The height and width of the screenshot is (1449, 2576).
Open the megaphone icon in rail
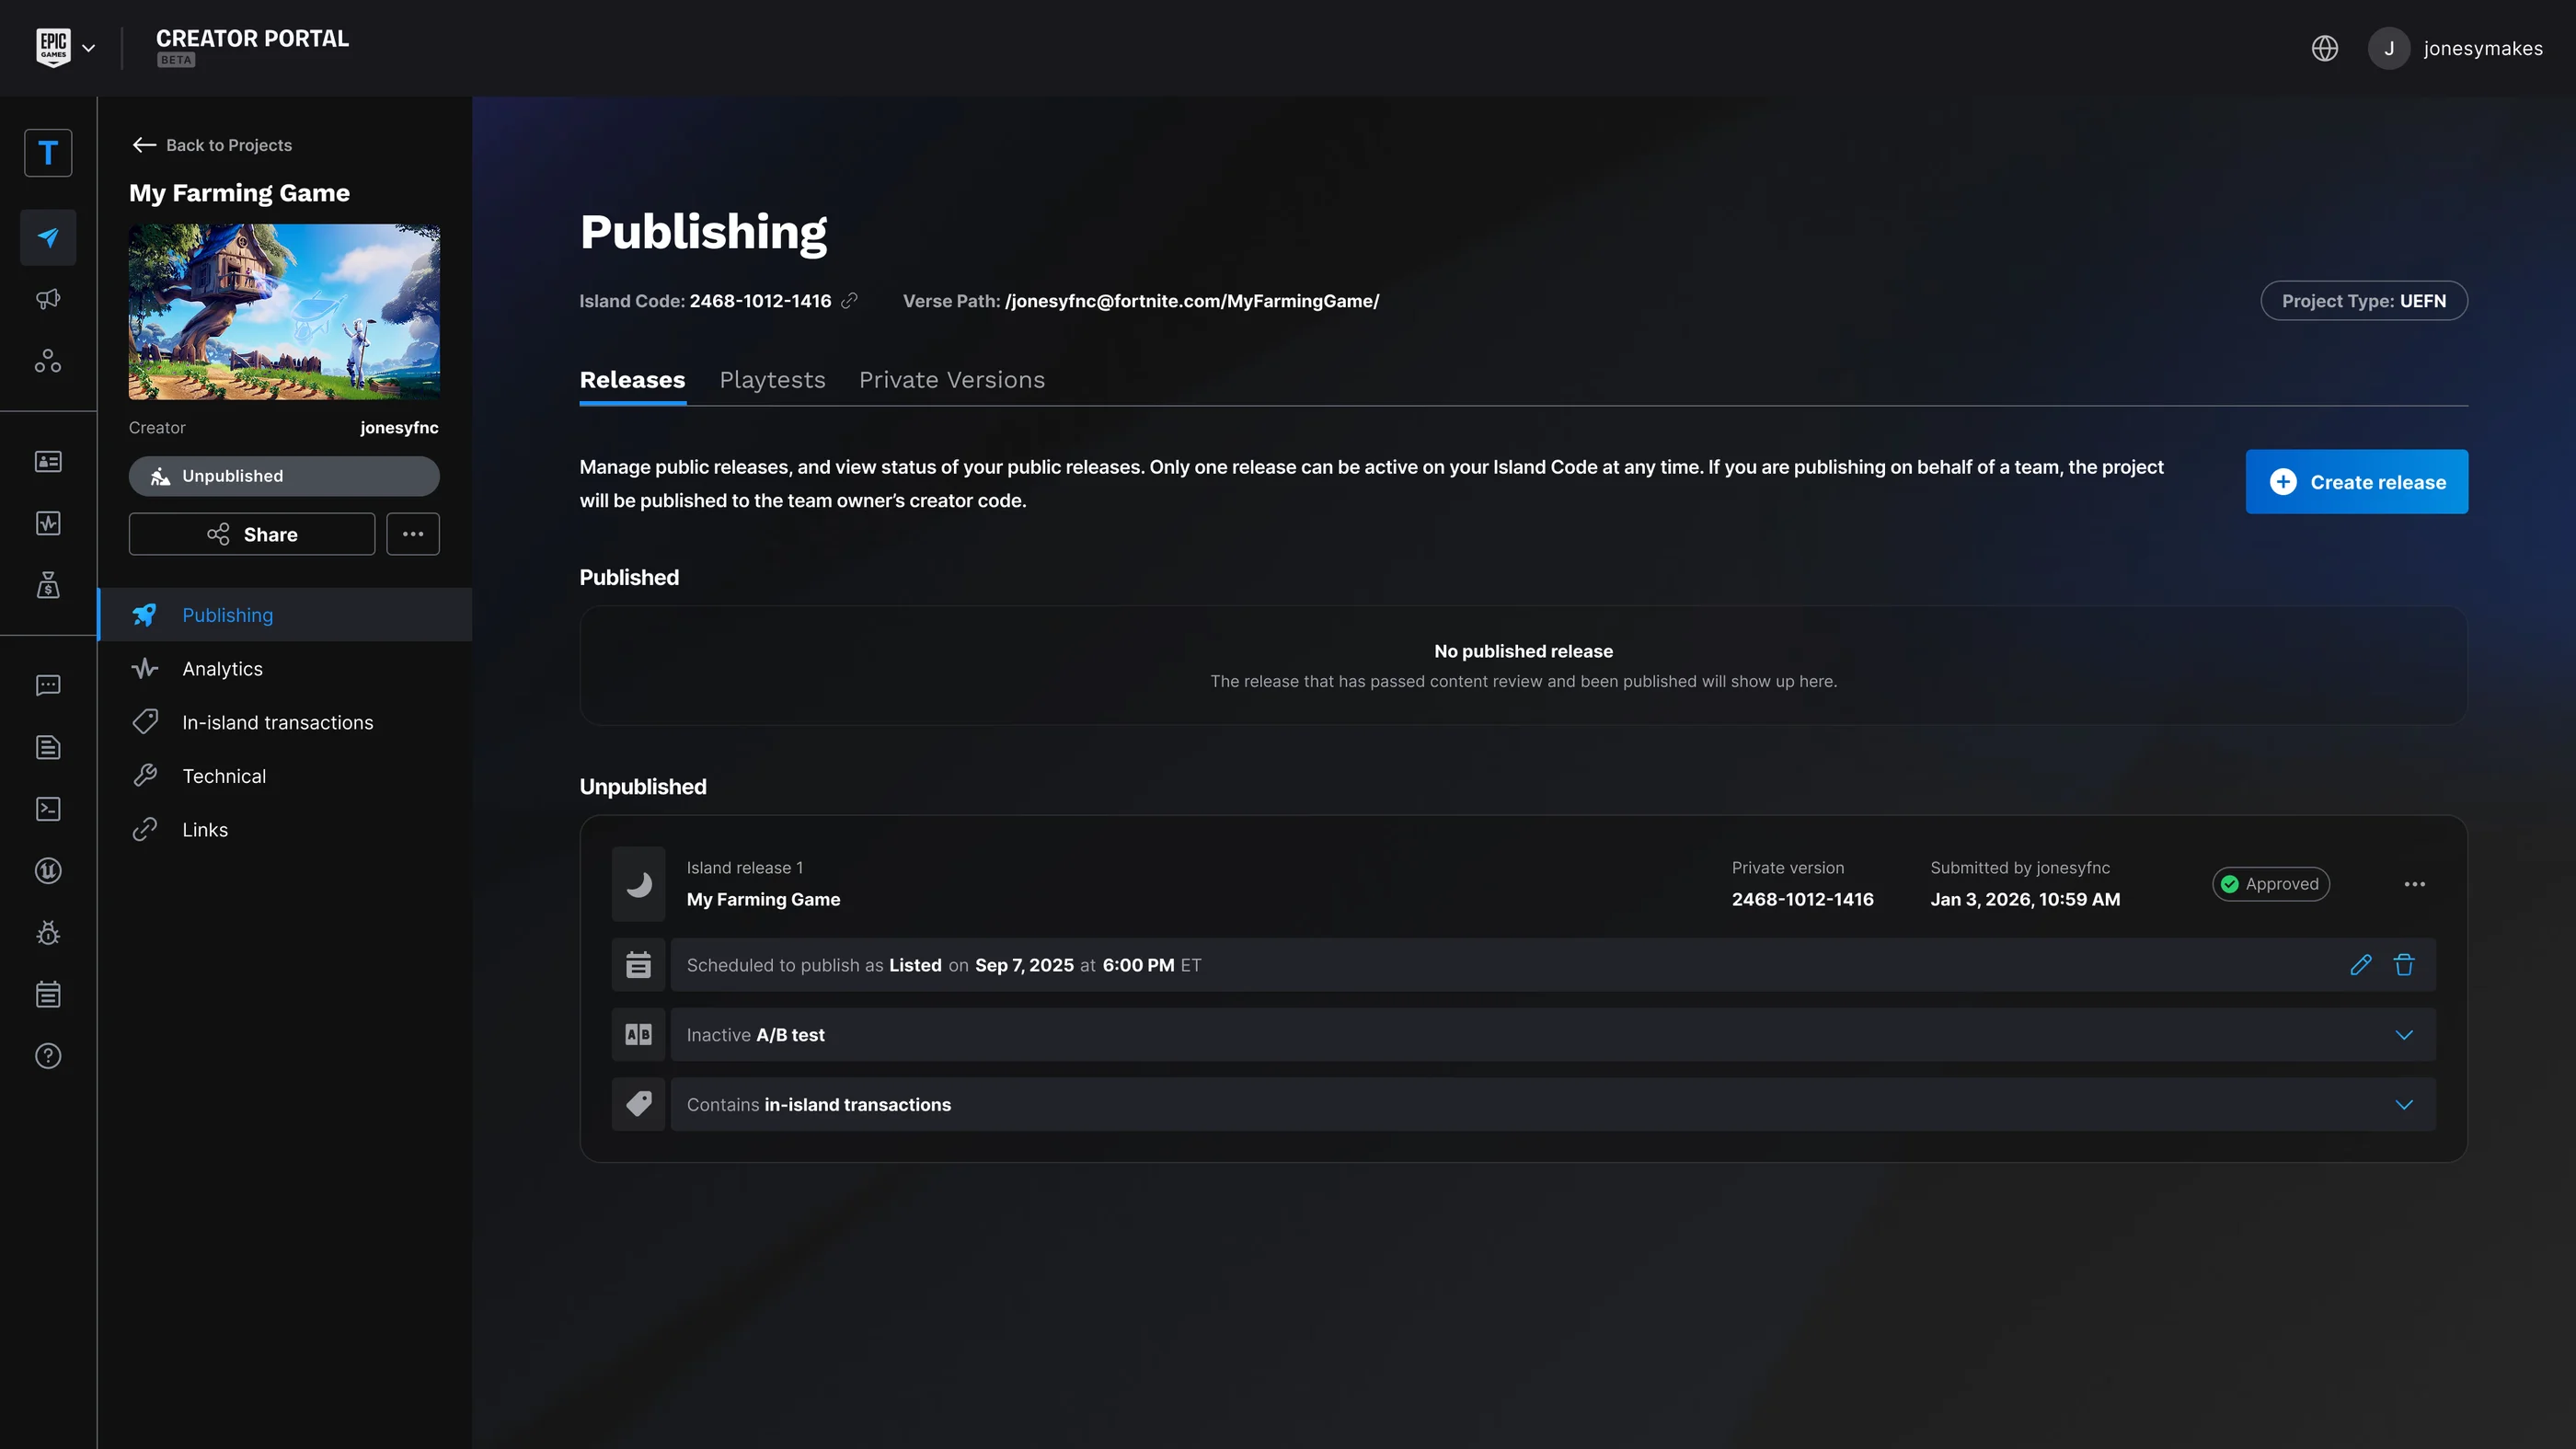point(48,299)
